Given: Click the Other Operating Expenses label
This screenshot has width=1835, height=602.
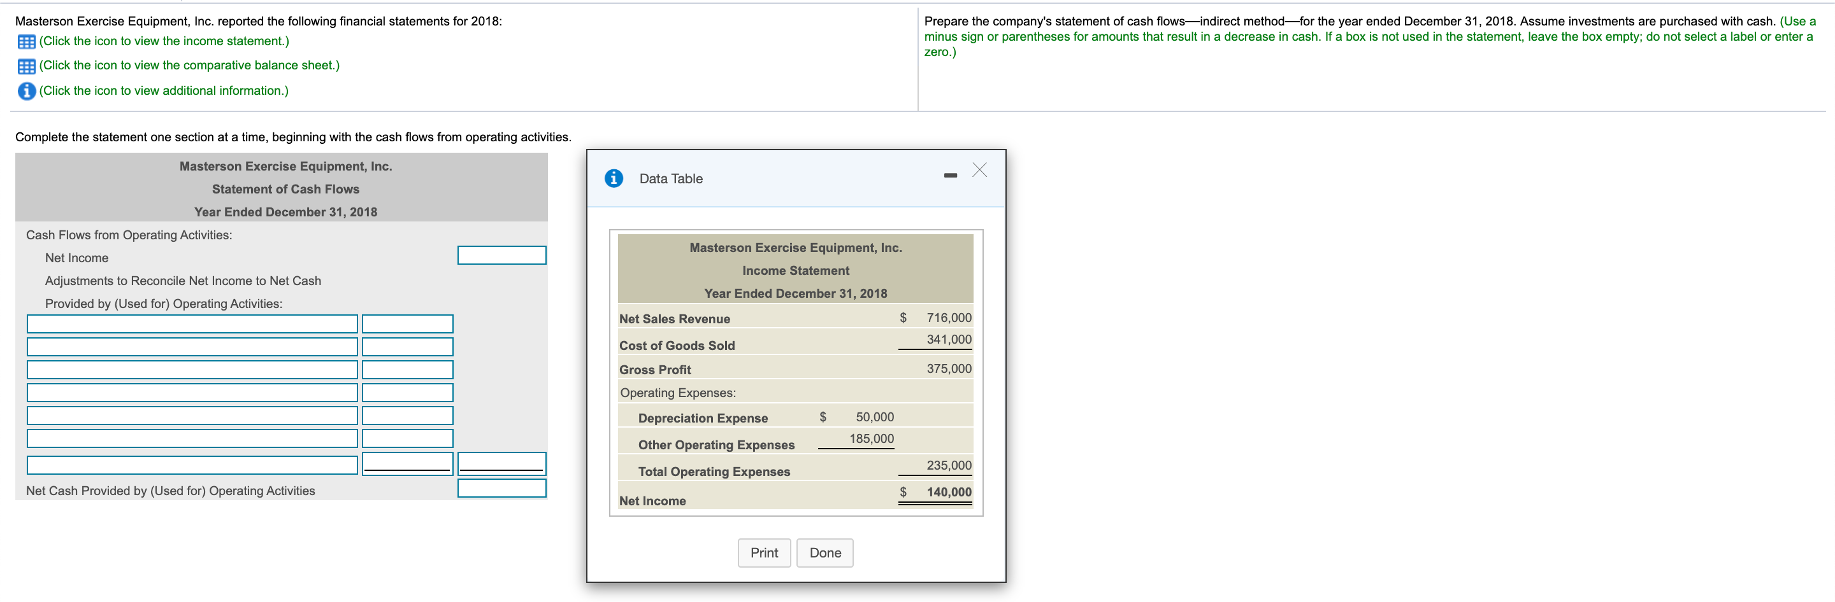Looking at the screenshot, I should pyautogui.click(x=716, y=445).
